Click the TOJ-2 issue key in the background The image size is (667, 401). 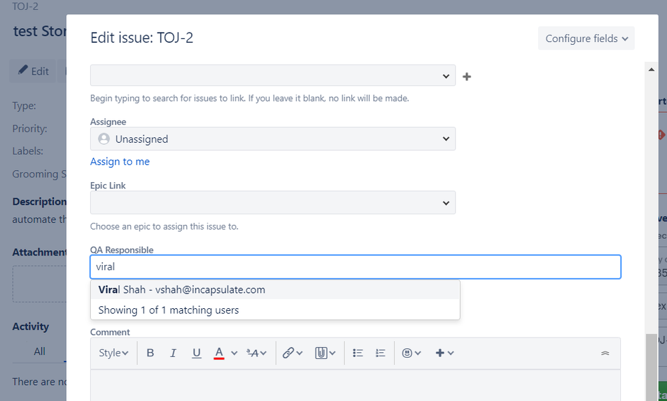(x=25, y=7)
